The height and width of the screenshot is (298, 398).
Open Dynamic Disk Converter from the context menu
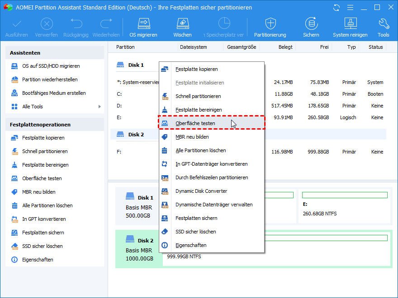click(x=212, y=191)
